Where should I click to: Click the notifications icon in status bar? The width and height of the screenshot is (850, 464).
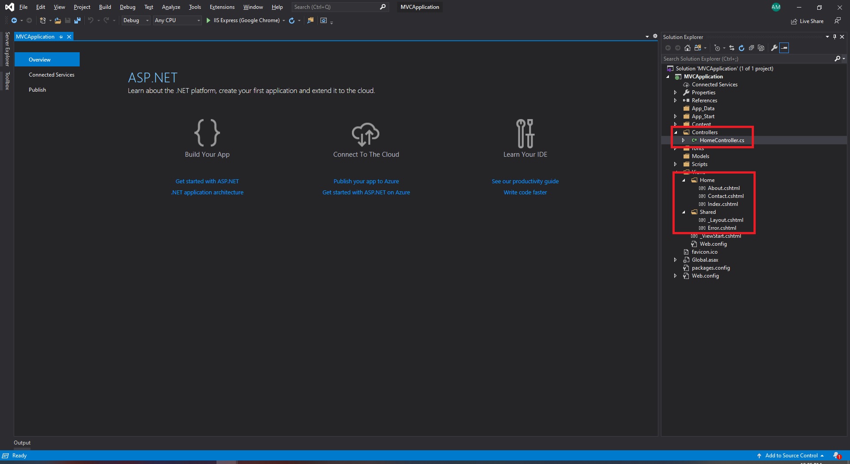pyautogui.click(x=837, y=456)
